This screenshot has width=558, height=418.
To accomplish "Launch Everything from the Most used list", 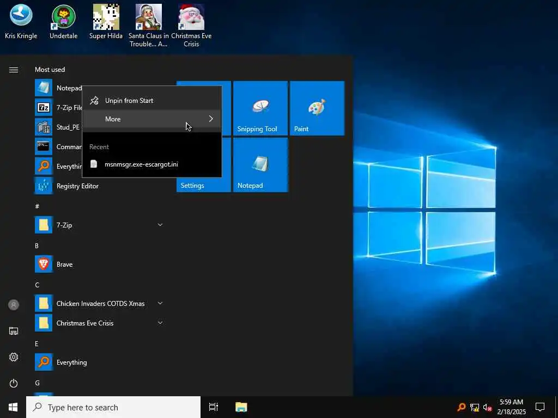I will [x=58, y=166].
